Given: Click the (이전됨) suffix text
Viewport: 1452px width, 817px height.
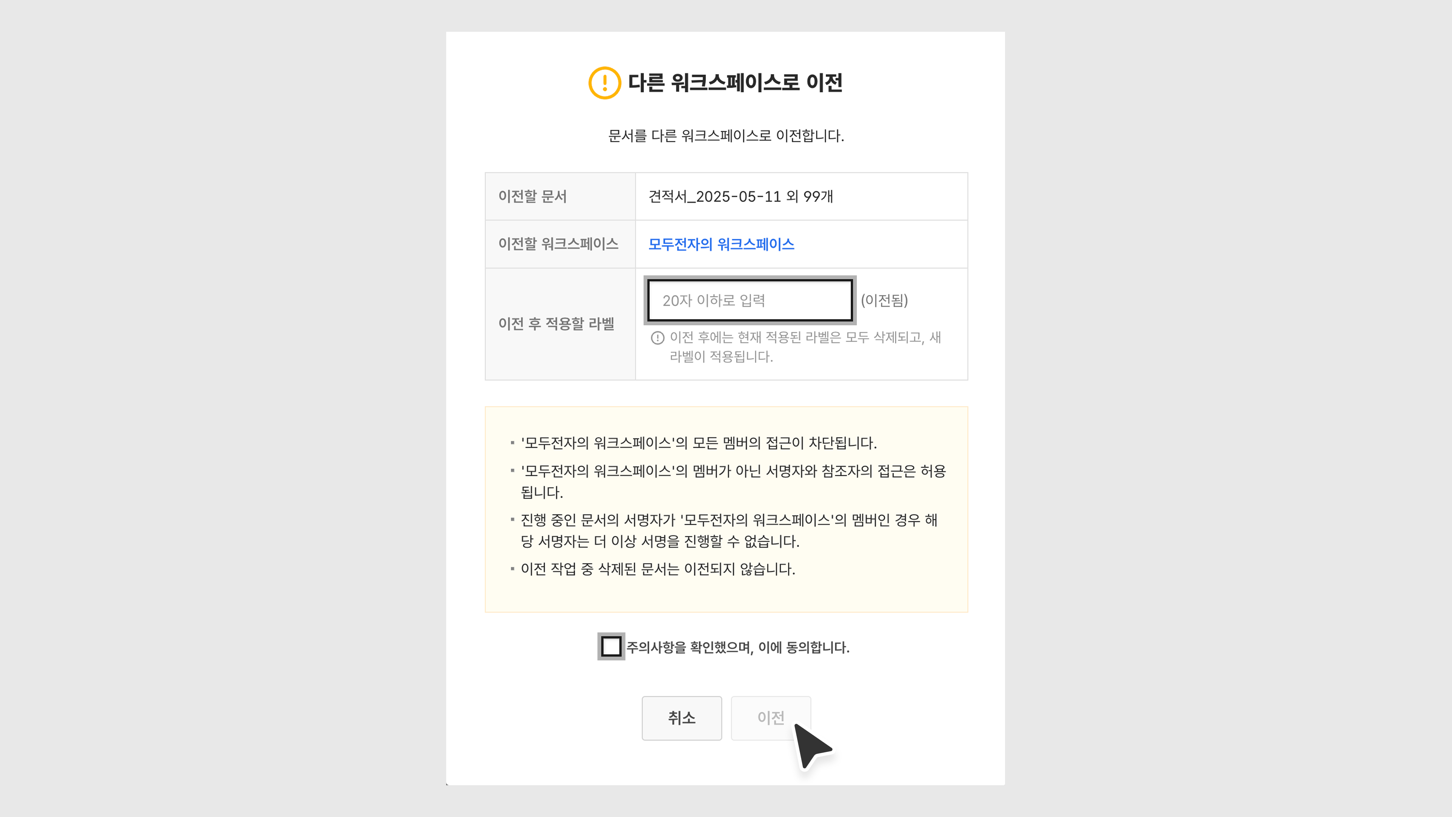Looking at the screenshot, I should (884, 301).
